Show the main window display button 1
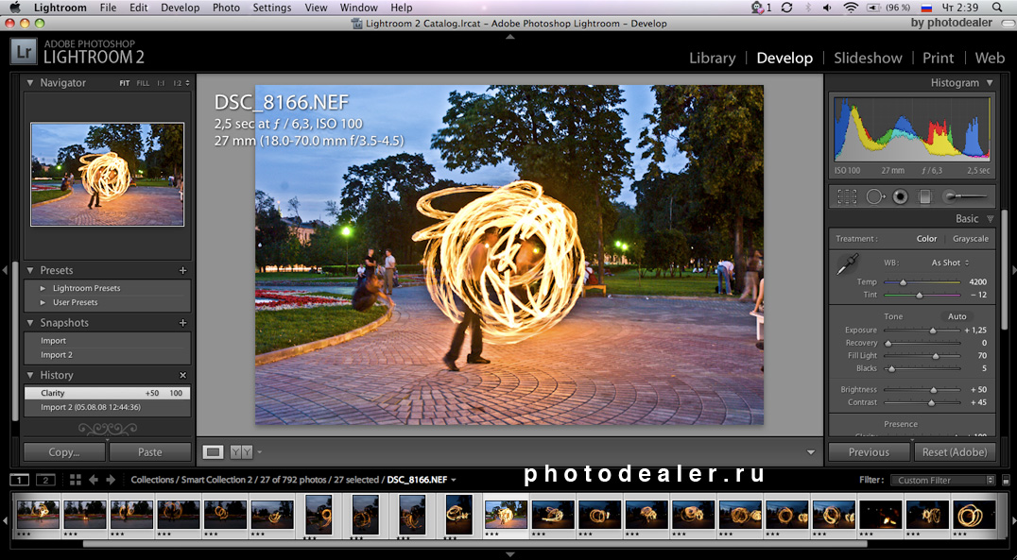Viewport: 1017px width, 560px height. (x=20, y=480)
